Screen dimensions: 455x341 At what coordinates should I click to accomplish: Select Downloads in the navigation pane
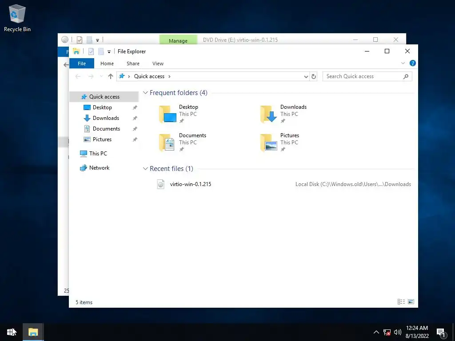[106, 118]
